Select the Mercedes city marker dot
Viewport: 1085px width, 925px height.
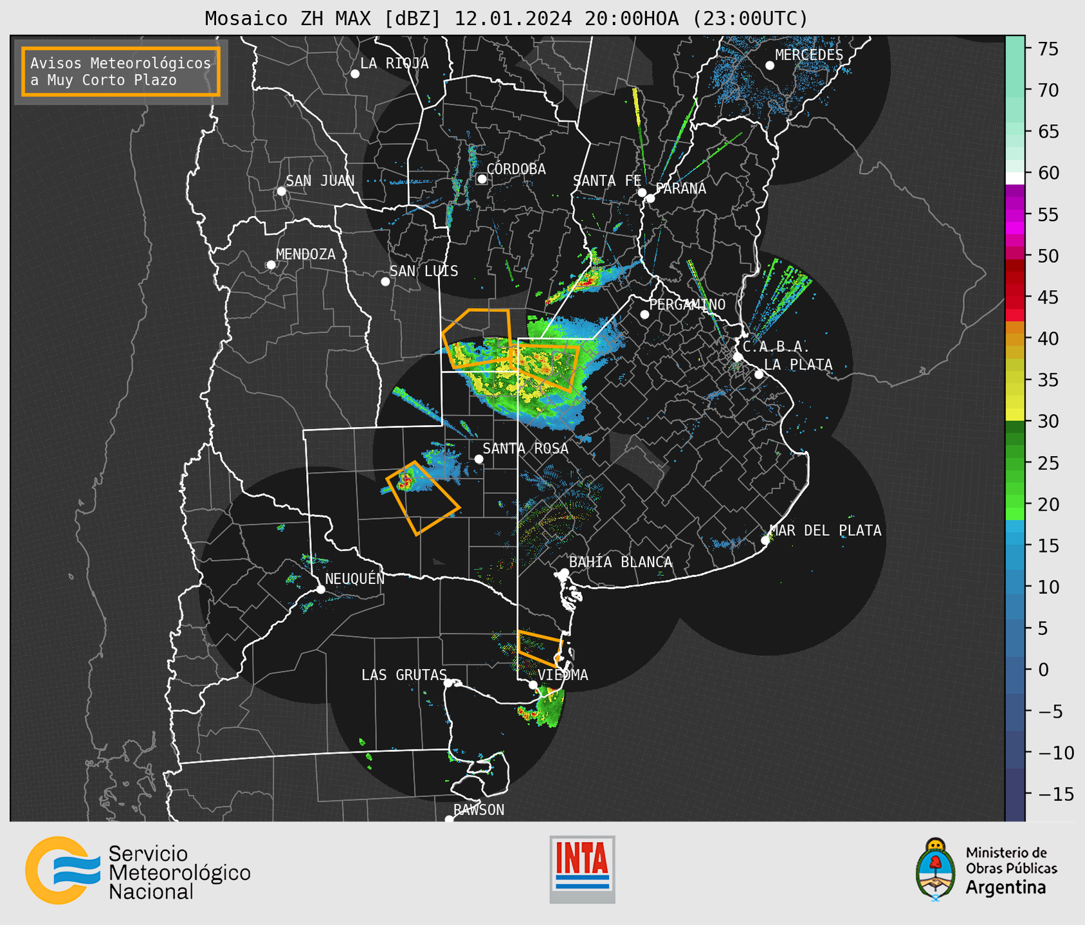pos(770,66)
